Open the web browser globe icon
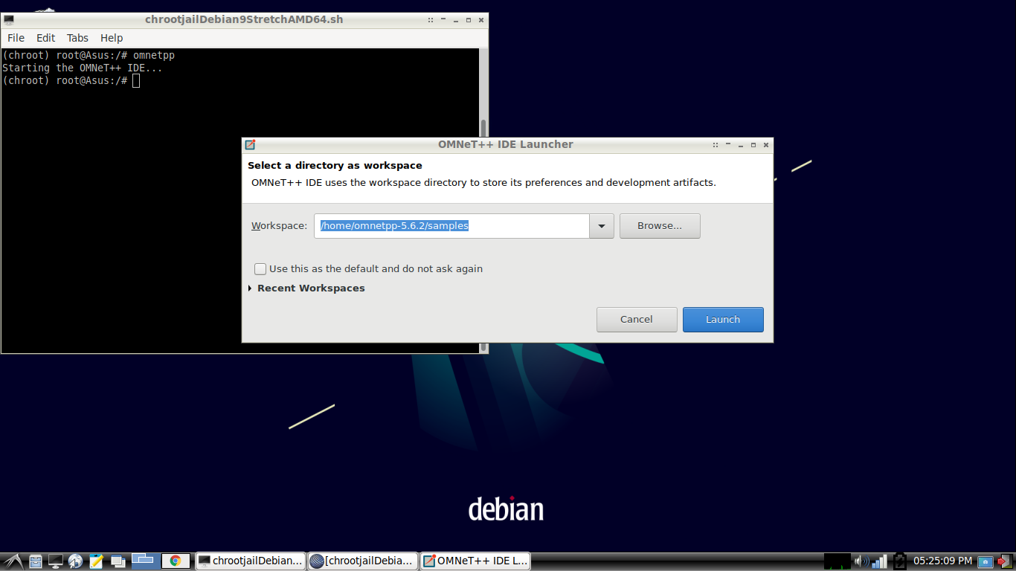Viewport: 1016px width, 571px height. (75, 561)
